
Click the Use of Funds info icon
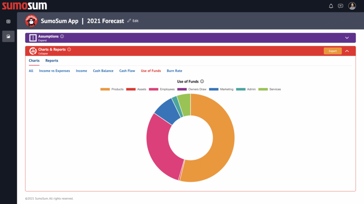pyautogui.click(x=202, y=82)
